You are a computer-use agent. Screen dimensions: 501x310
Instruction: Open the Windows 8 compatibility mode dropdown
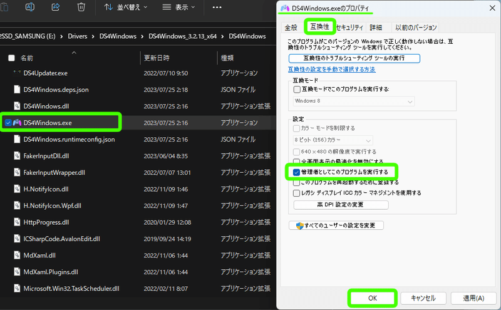click(354, 101)
